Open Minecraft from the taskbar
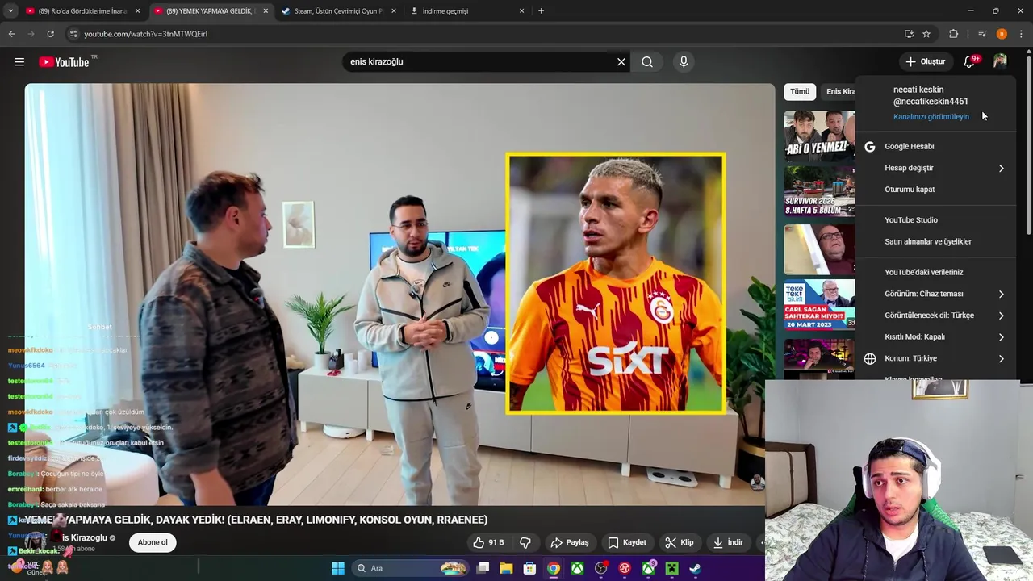Image resolution: width=1033 pixels, height=581 pixels. coord(671,568)
